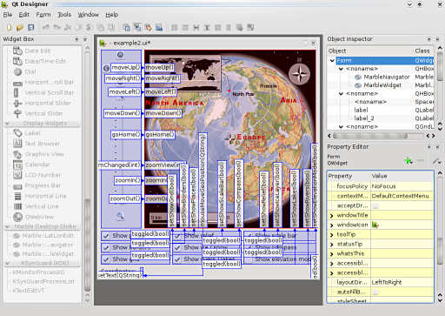This screenshot has width=445, height=316.
Task: Check the acceptDrops property checkbox
Action: pyautogui.click(x=375, y=205)
